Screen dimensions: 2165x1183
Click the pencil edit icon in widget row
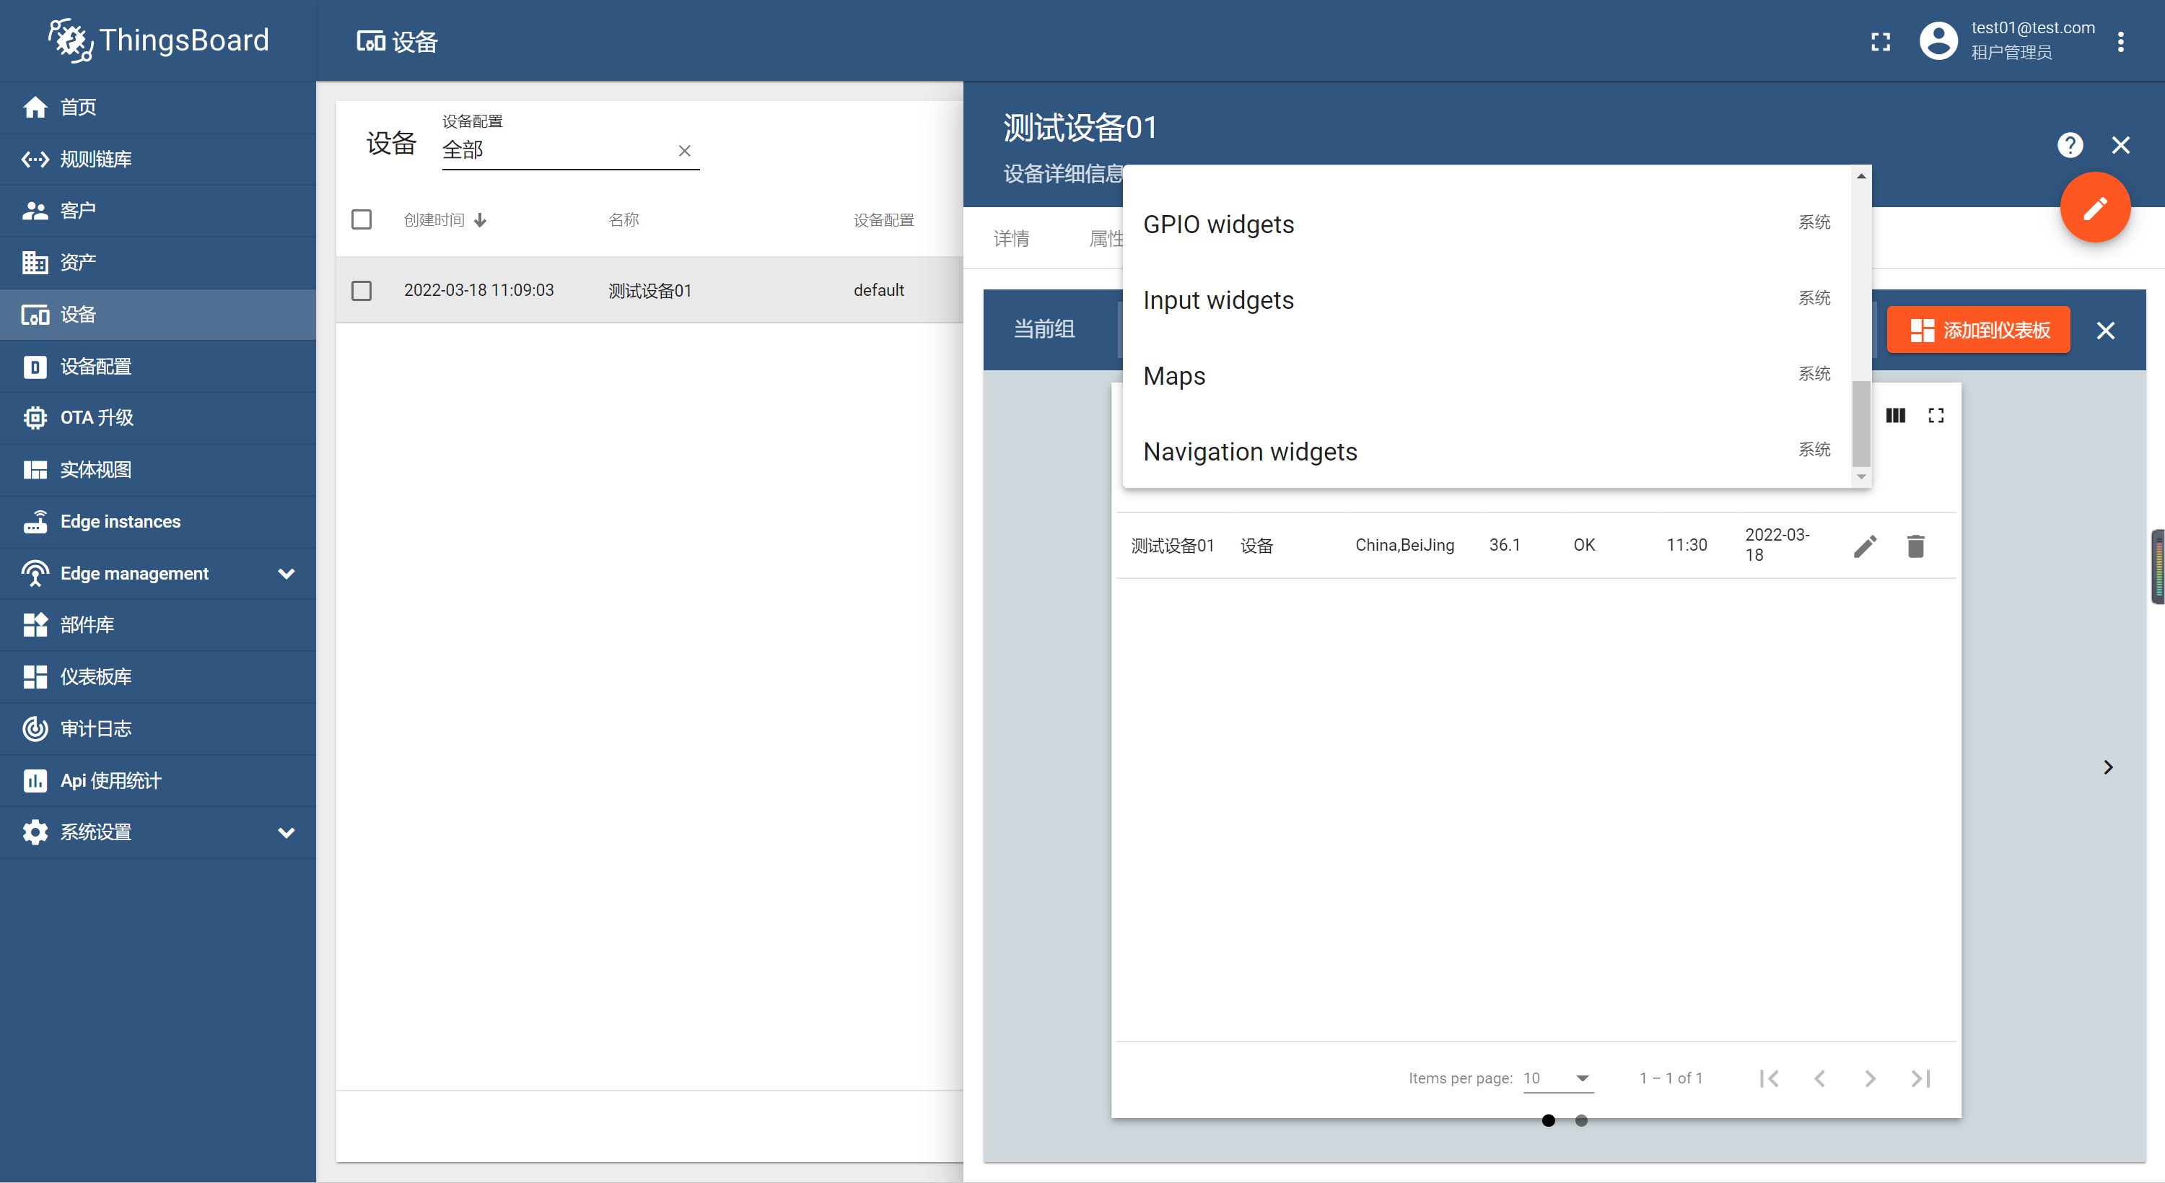[x=1864, y=546]
